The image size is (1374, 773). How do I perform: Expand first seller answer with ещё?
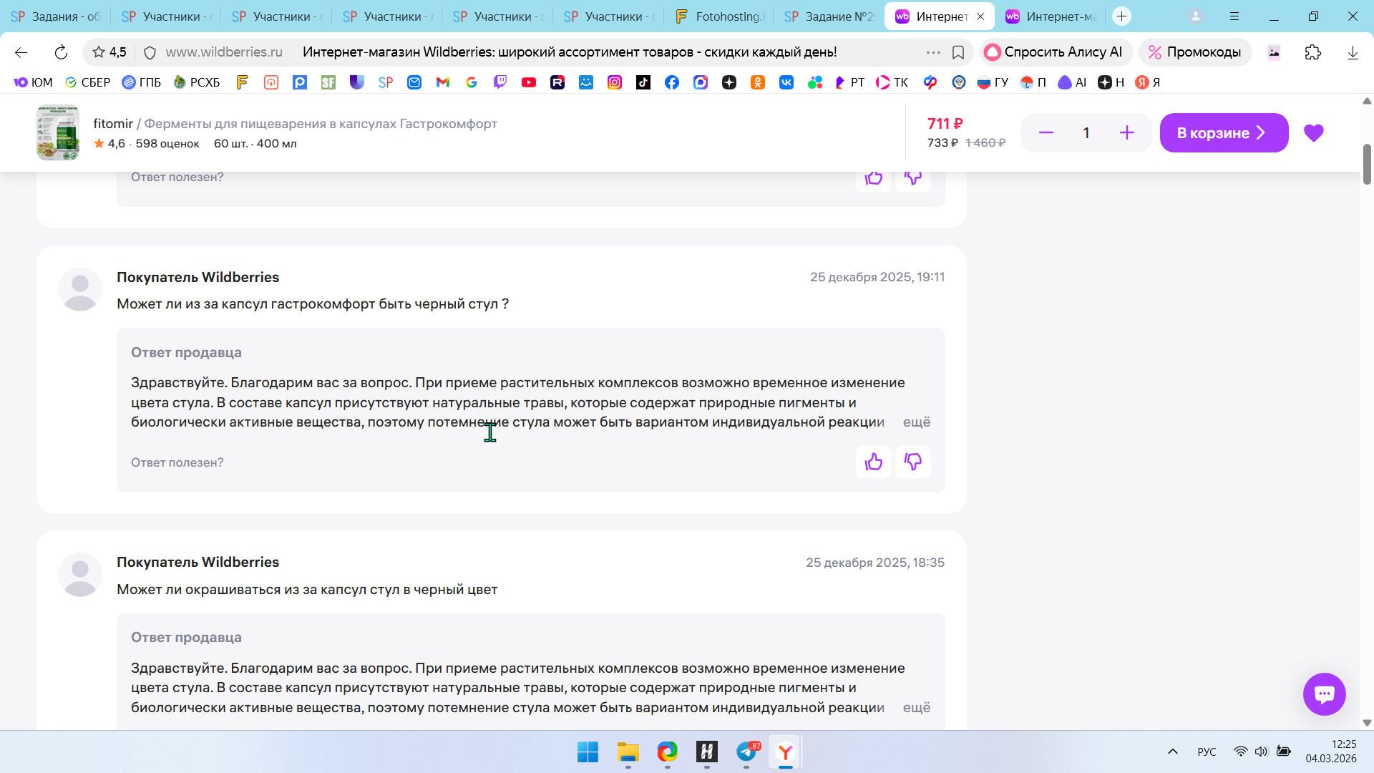[916, 422]
